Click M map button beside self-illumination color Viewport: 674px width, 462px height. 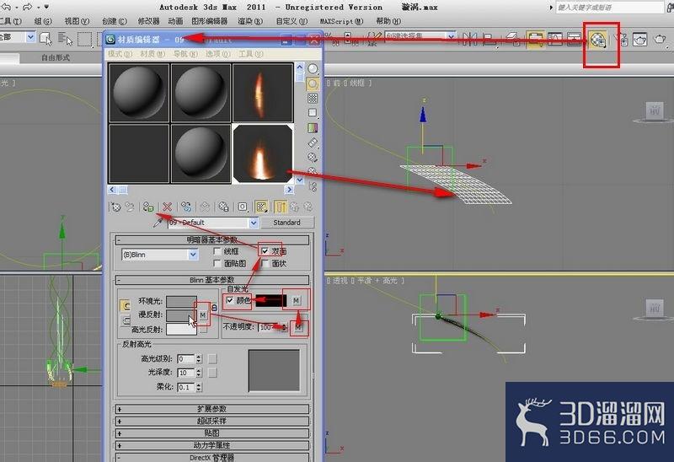tap(297, 300)
